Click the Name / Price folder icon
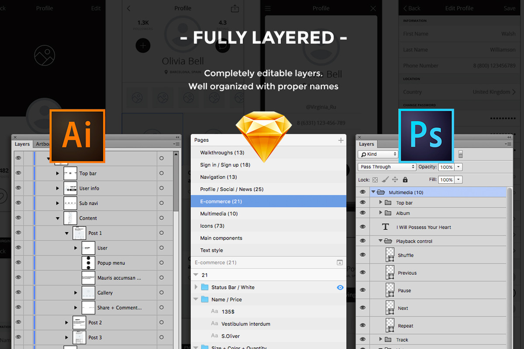This screenshot has width=524, height=349. click(205, 299)
